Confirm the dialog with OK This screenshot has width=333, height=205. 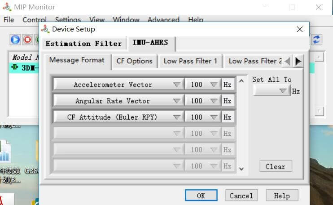point(201,196)
